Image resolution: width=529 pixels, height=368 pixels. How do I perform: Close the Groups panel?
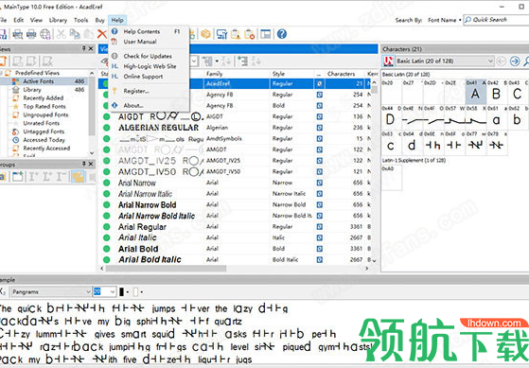[x=91, y=164]
